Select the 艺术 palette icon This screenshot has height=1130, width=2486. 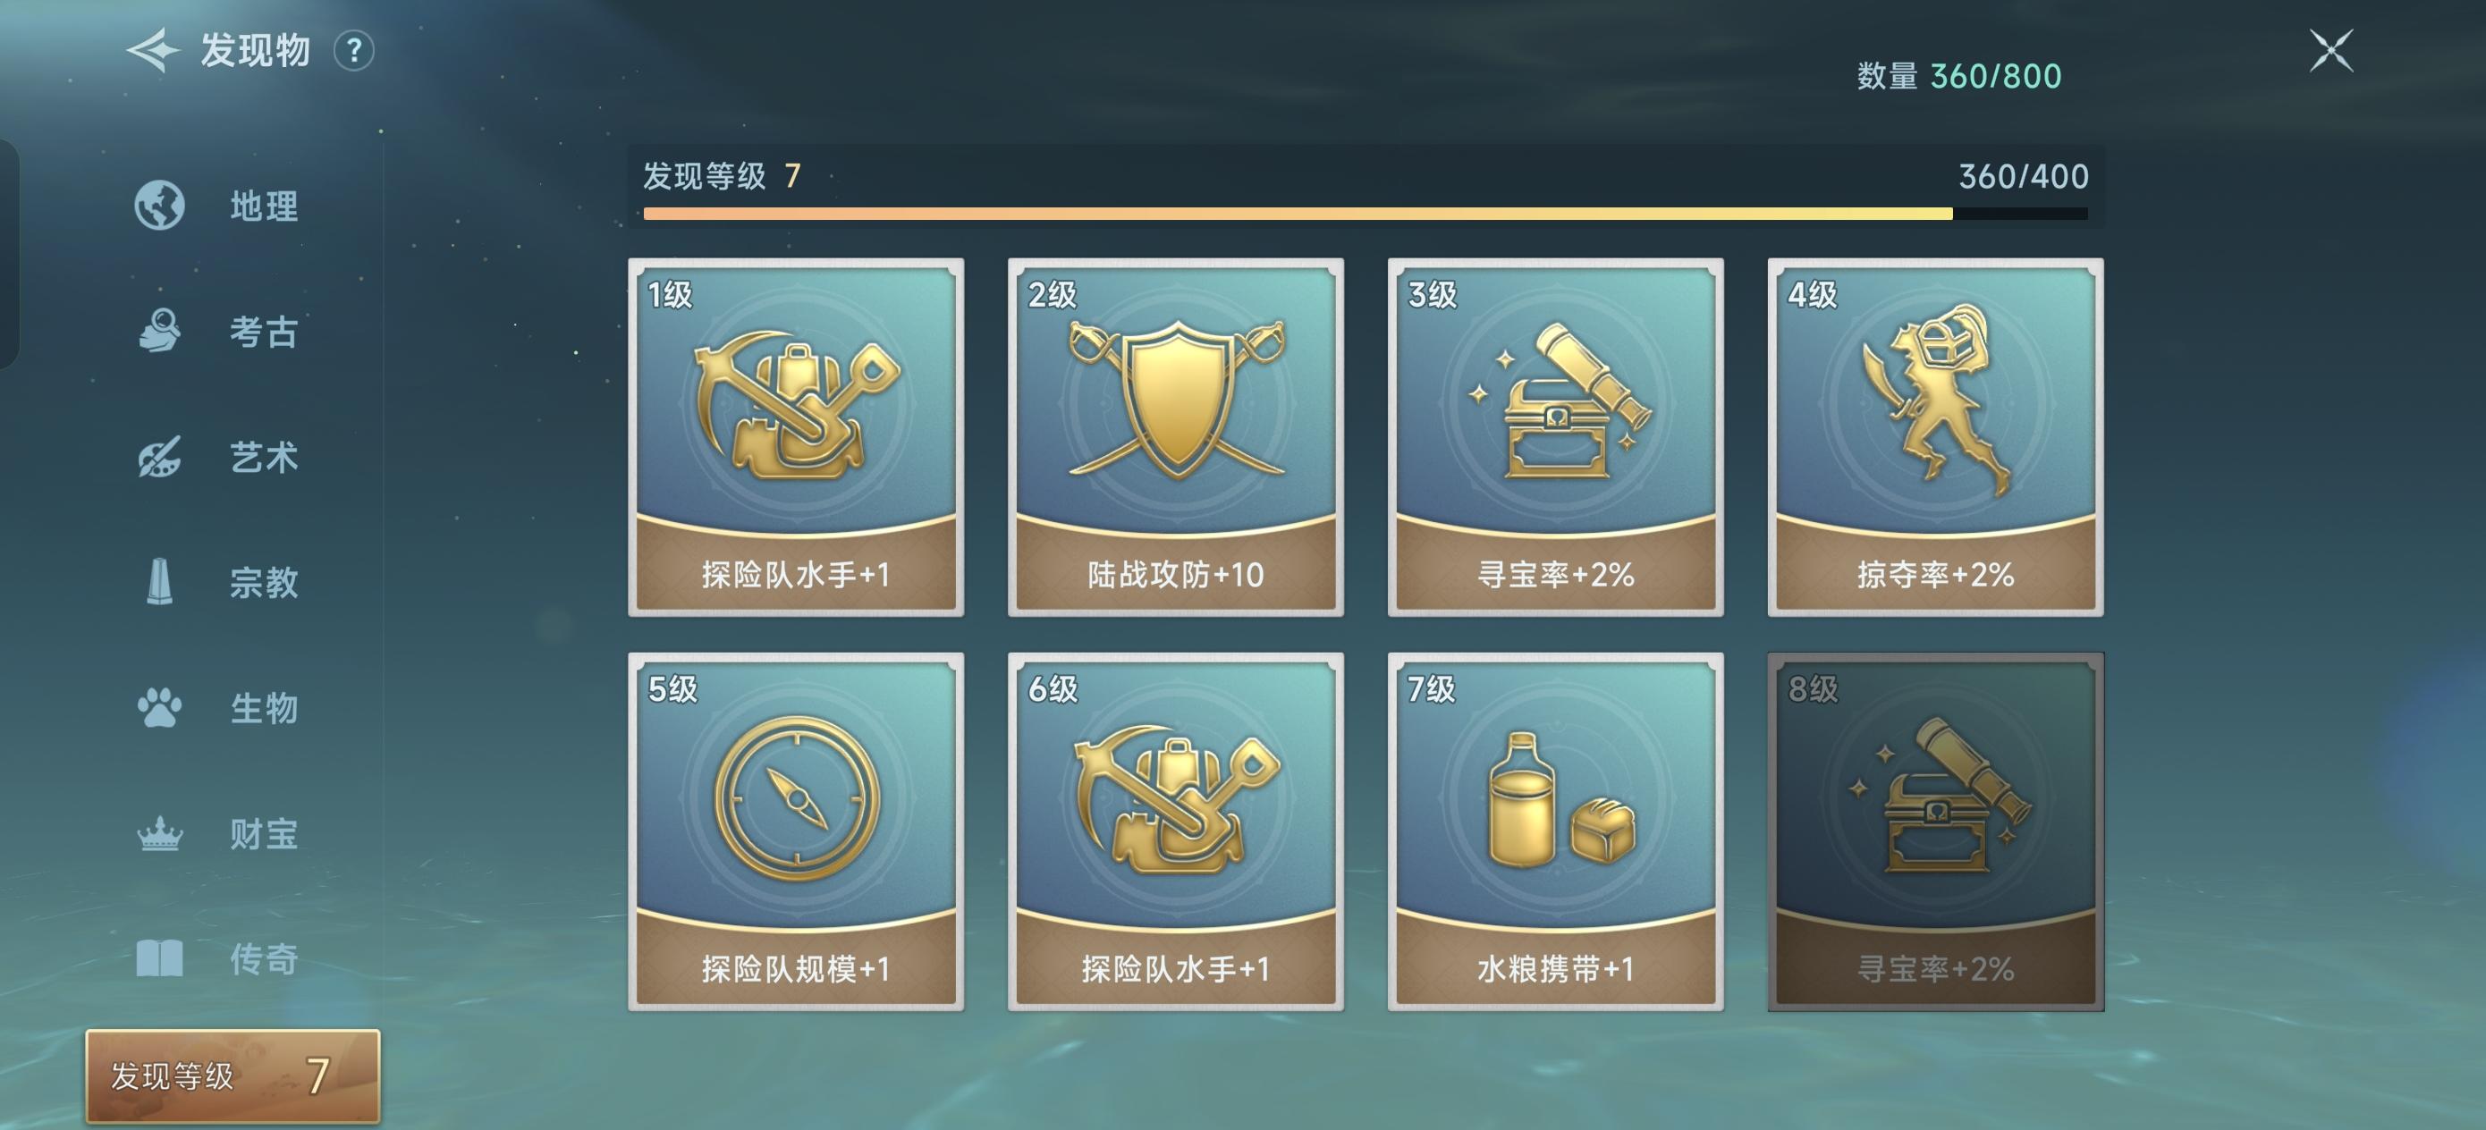[x=159, y=458]
